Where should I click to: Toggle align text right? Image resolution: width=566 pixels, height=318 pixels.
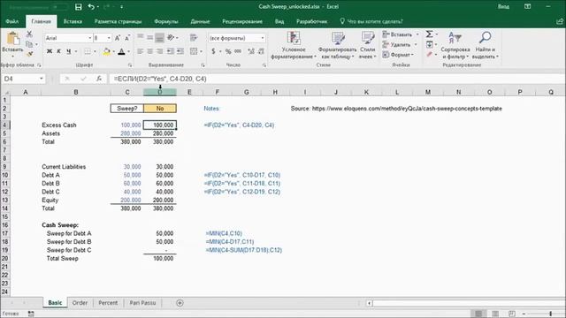coord(159,51)
